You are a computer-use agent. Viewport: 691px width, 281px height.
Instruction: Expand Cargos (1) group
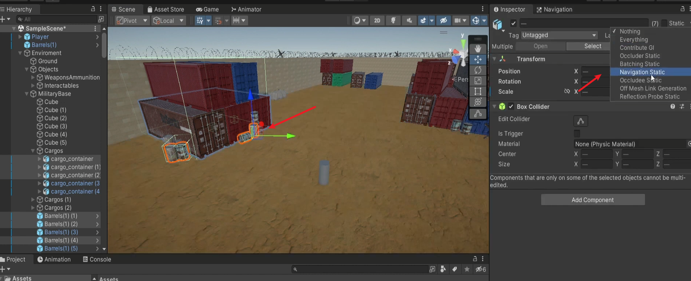(33, 200)
